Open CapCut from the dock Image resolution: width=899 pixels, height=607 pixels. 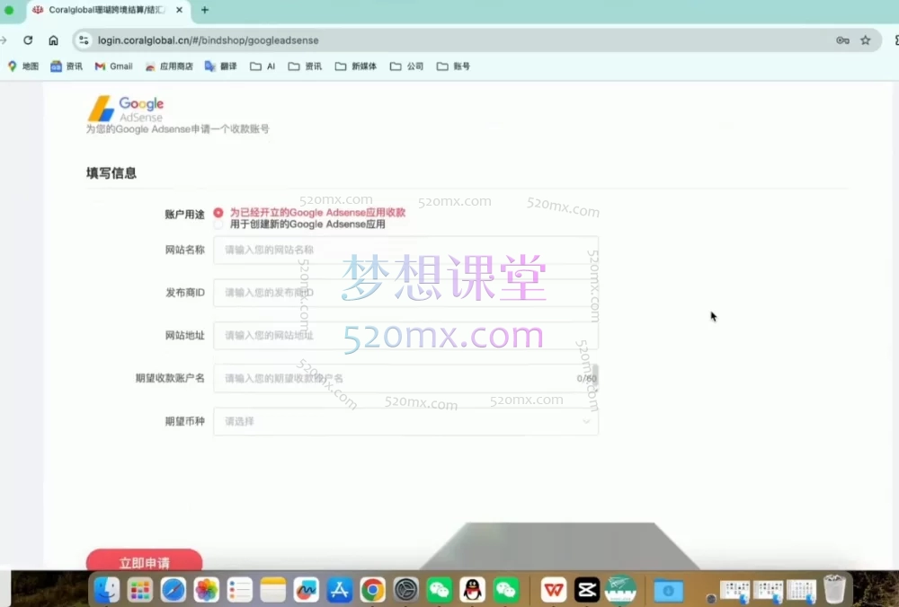pyautogui.click(x=586, y=590)
